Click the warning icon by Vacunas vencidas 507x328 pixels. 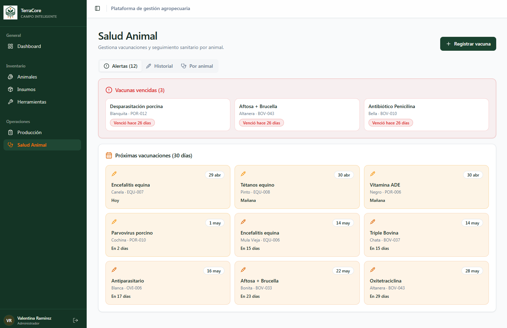pos(109,90)
